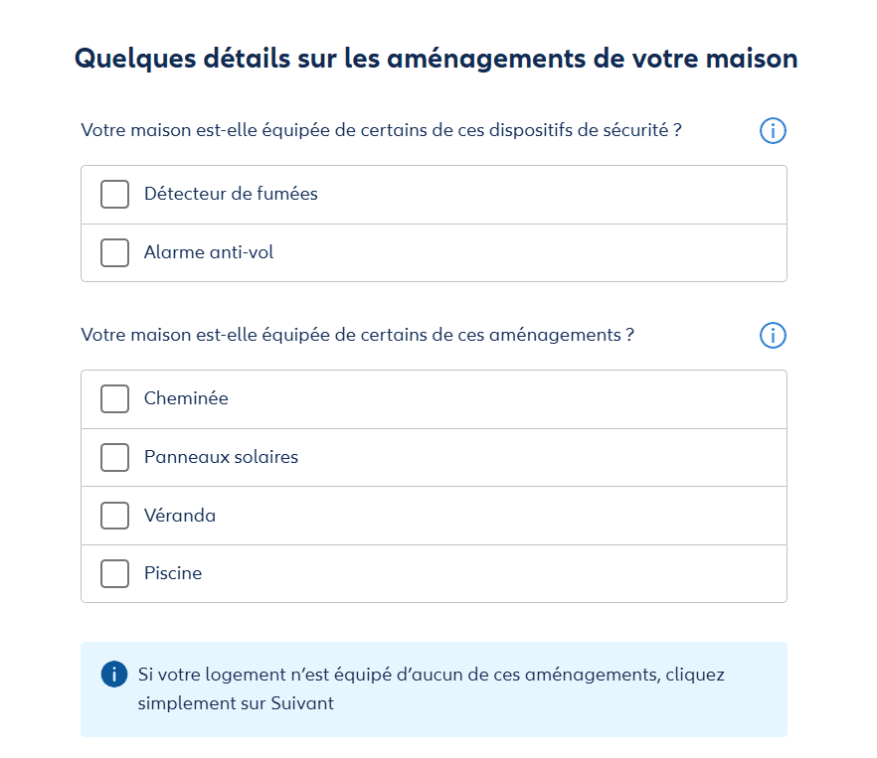Screen dimensions: 877x758
Task: Click the Panneaux solaires label text
Action: point(220,457)
